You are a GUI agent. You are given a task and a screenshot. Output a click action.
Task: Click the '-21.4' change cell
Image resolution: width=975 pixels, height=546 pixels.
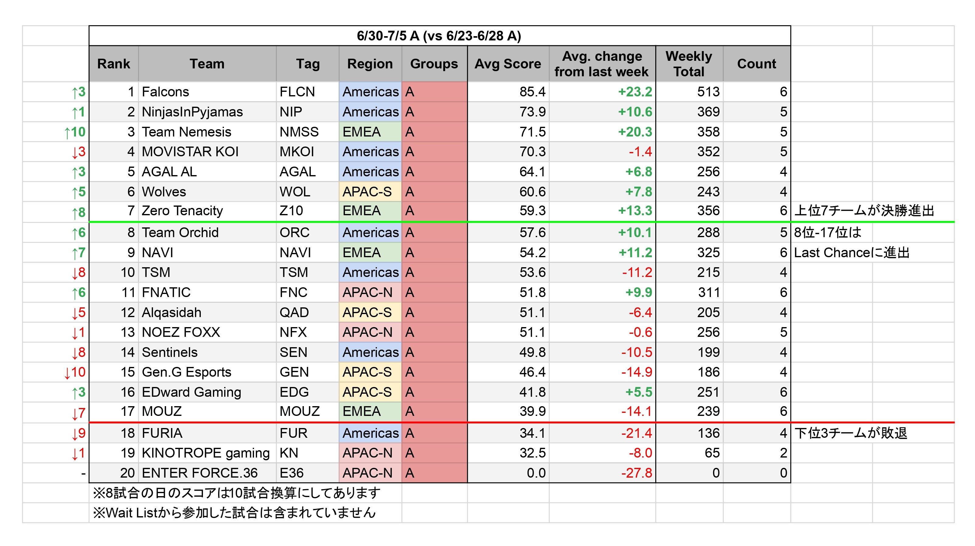tap(602, 433)
